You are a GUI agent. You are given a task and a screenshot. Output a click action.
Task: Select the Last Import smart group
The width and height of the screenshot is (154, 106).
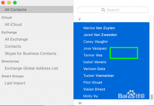click(x=15, y=83)
